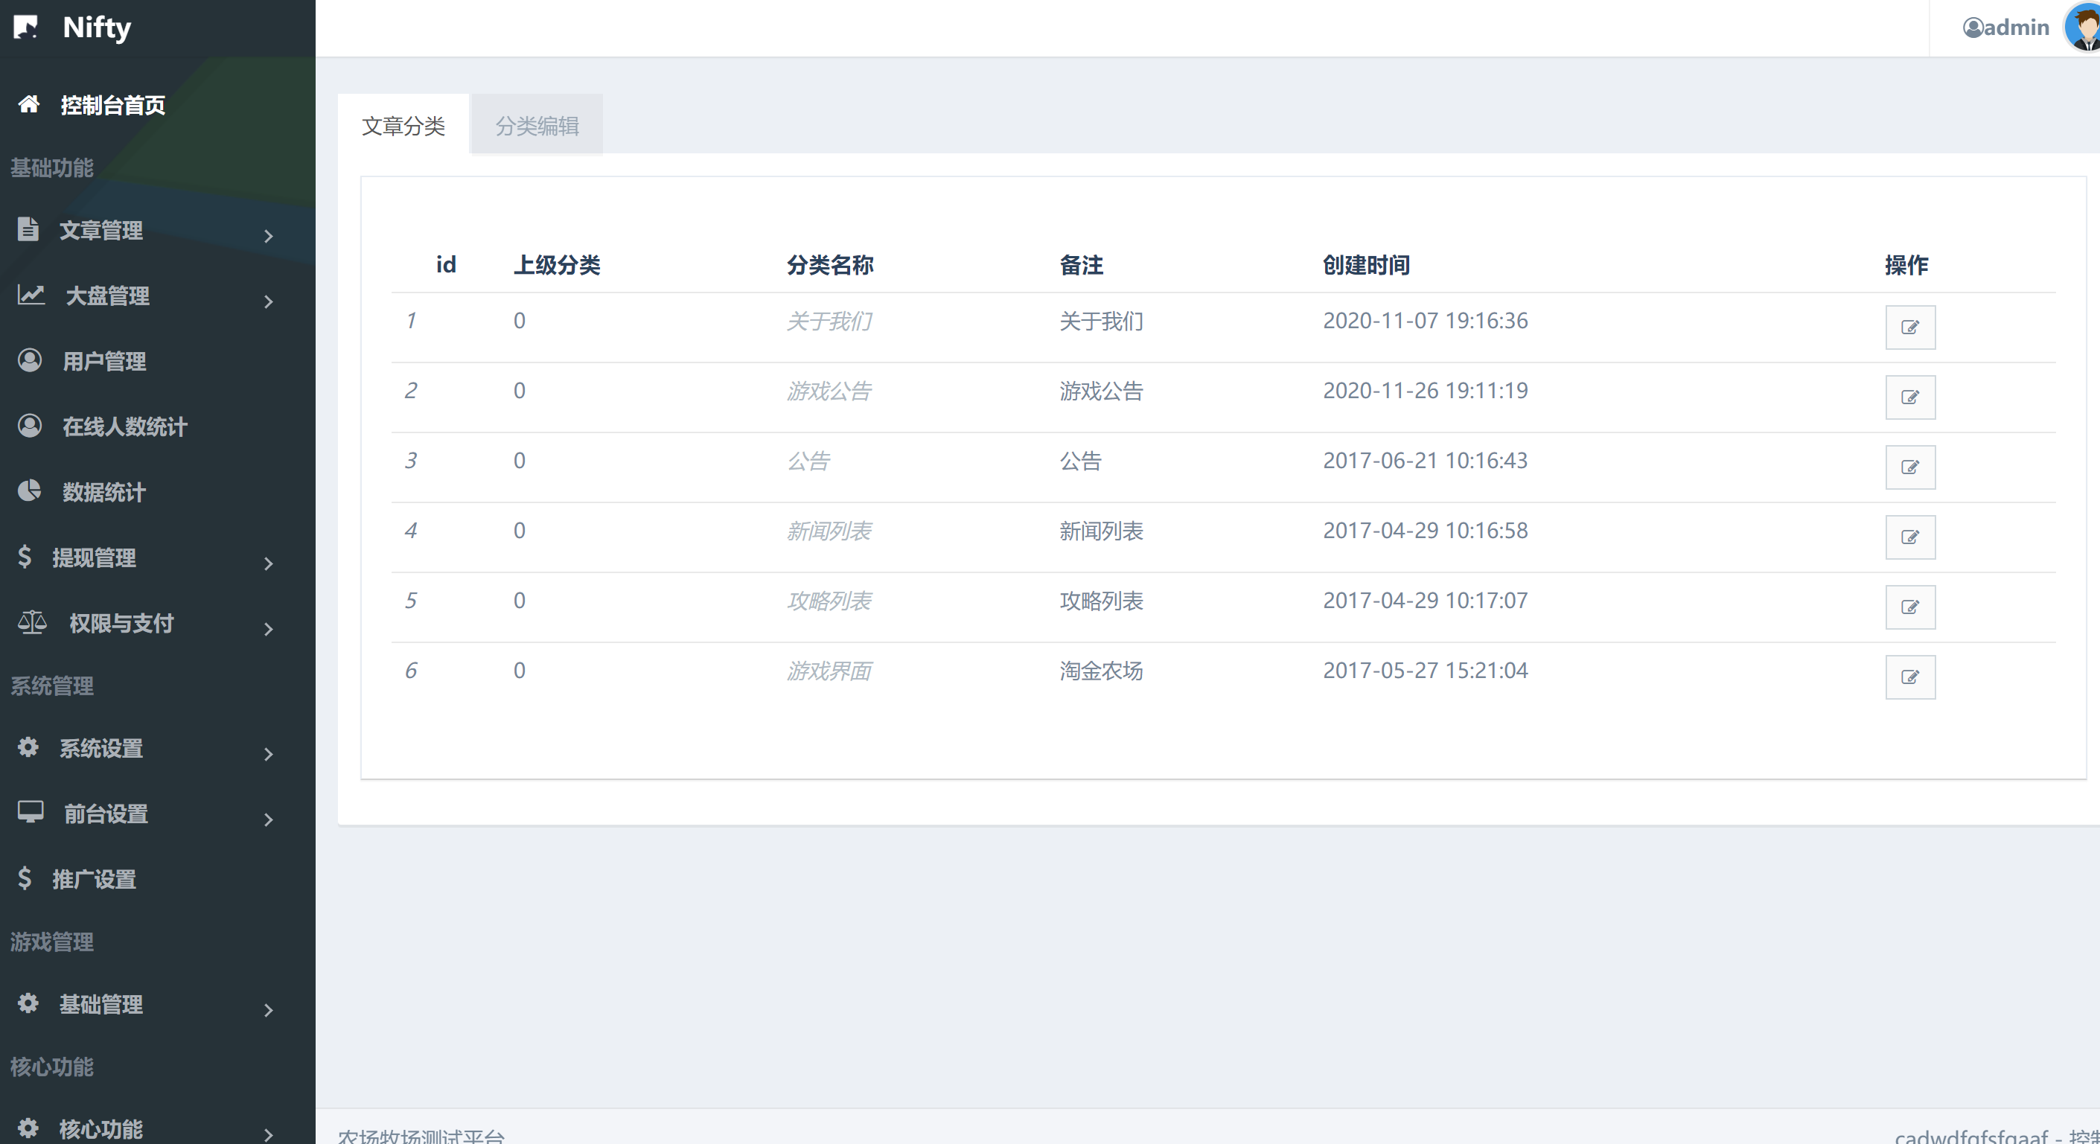Click the Nifty logo icon
Viewport: 2100px width, 1144px height.
coord(26,28)
